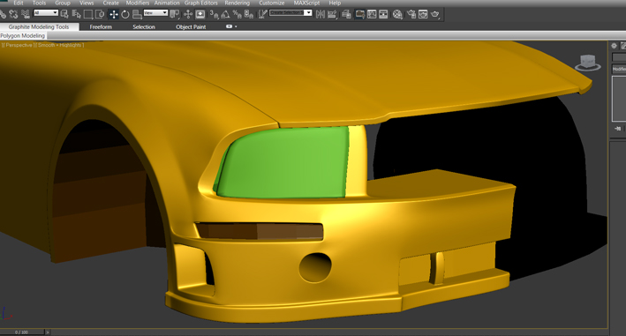Toggle Keyboard Shortcut Override
The image size is (626, 336).
[x=200, y=14]
